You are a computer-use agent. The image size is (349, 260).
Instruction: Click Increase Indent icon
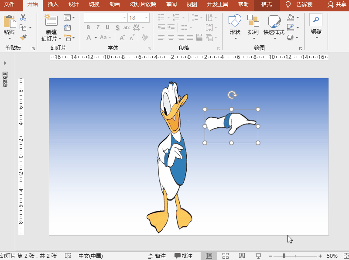click(x=171, y=27)
